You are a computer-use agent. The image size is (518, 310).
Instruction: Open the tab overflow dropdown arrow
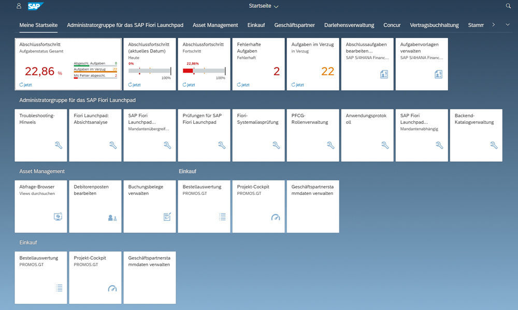point(508,25)
